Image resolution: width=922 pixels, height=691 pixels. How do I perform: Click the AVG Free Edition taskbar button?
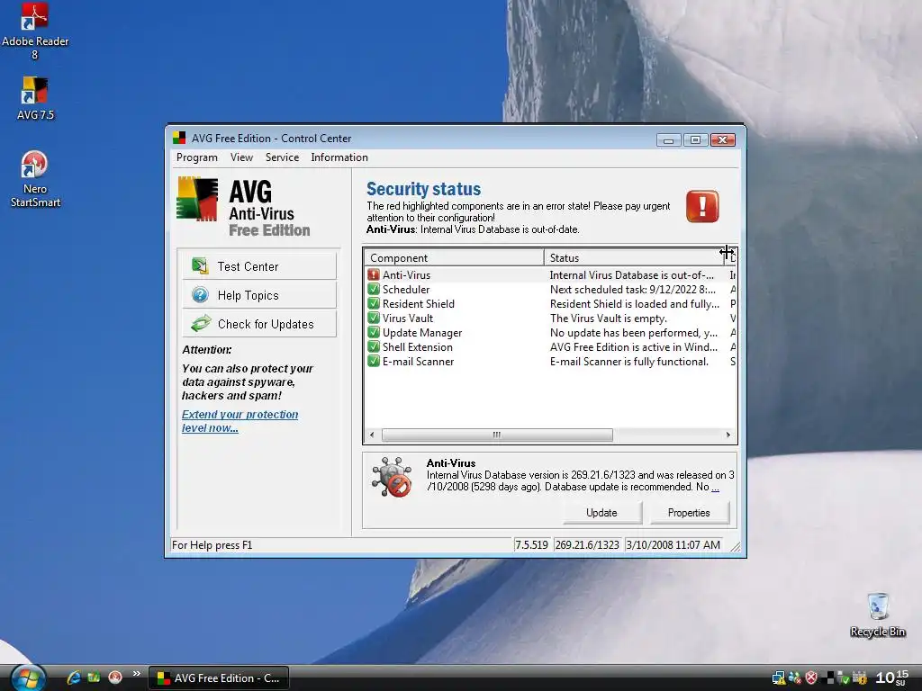pos(219,678)
